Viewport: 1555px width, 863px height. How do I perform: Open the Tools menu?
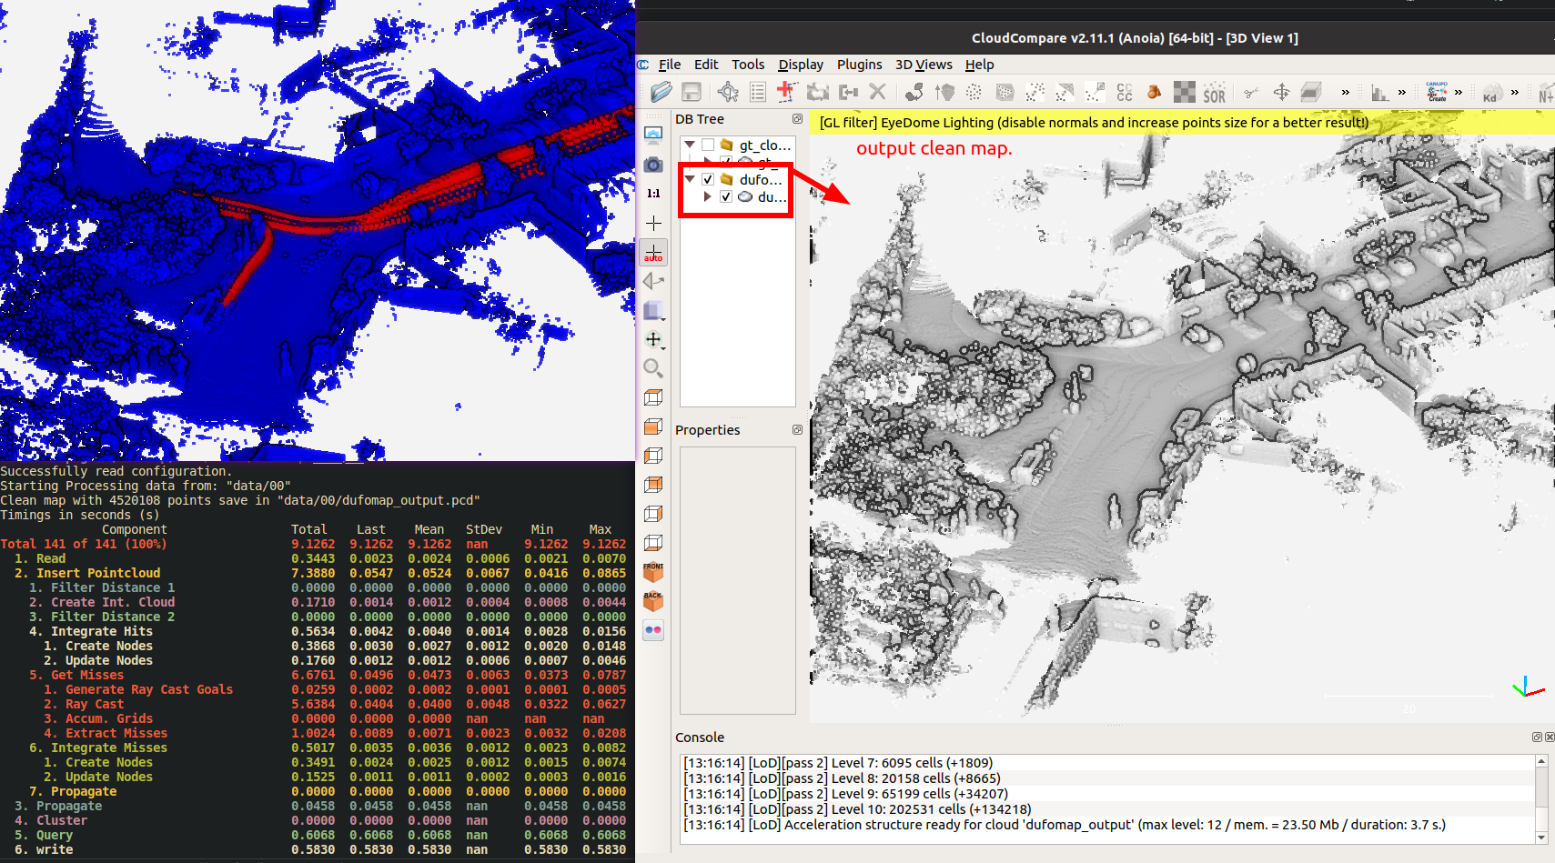[x=748, y=65]
